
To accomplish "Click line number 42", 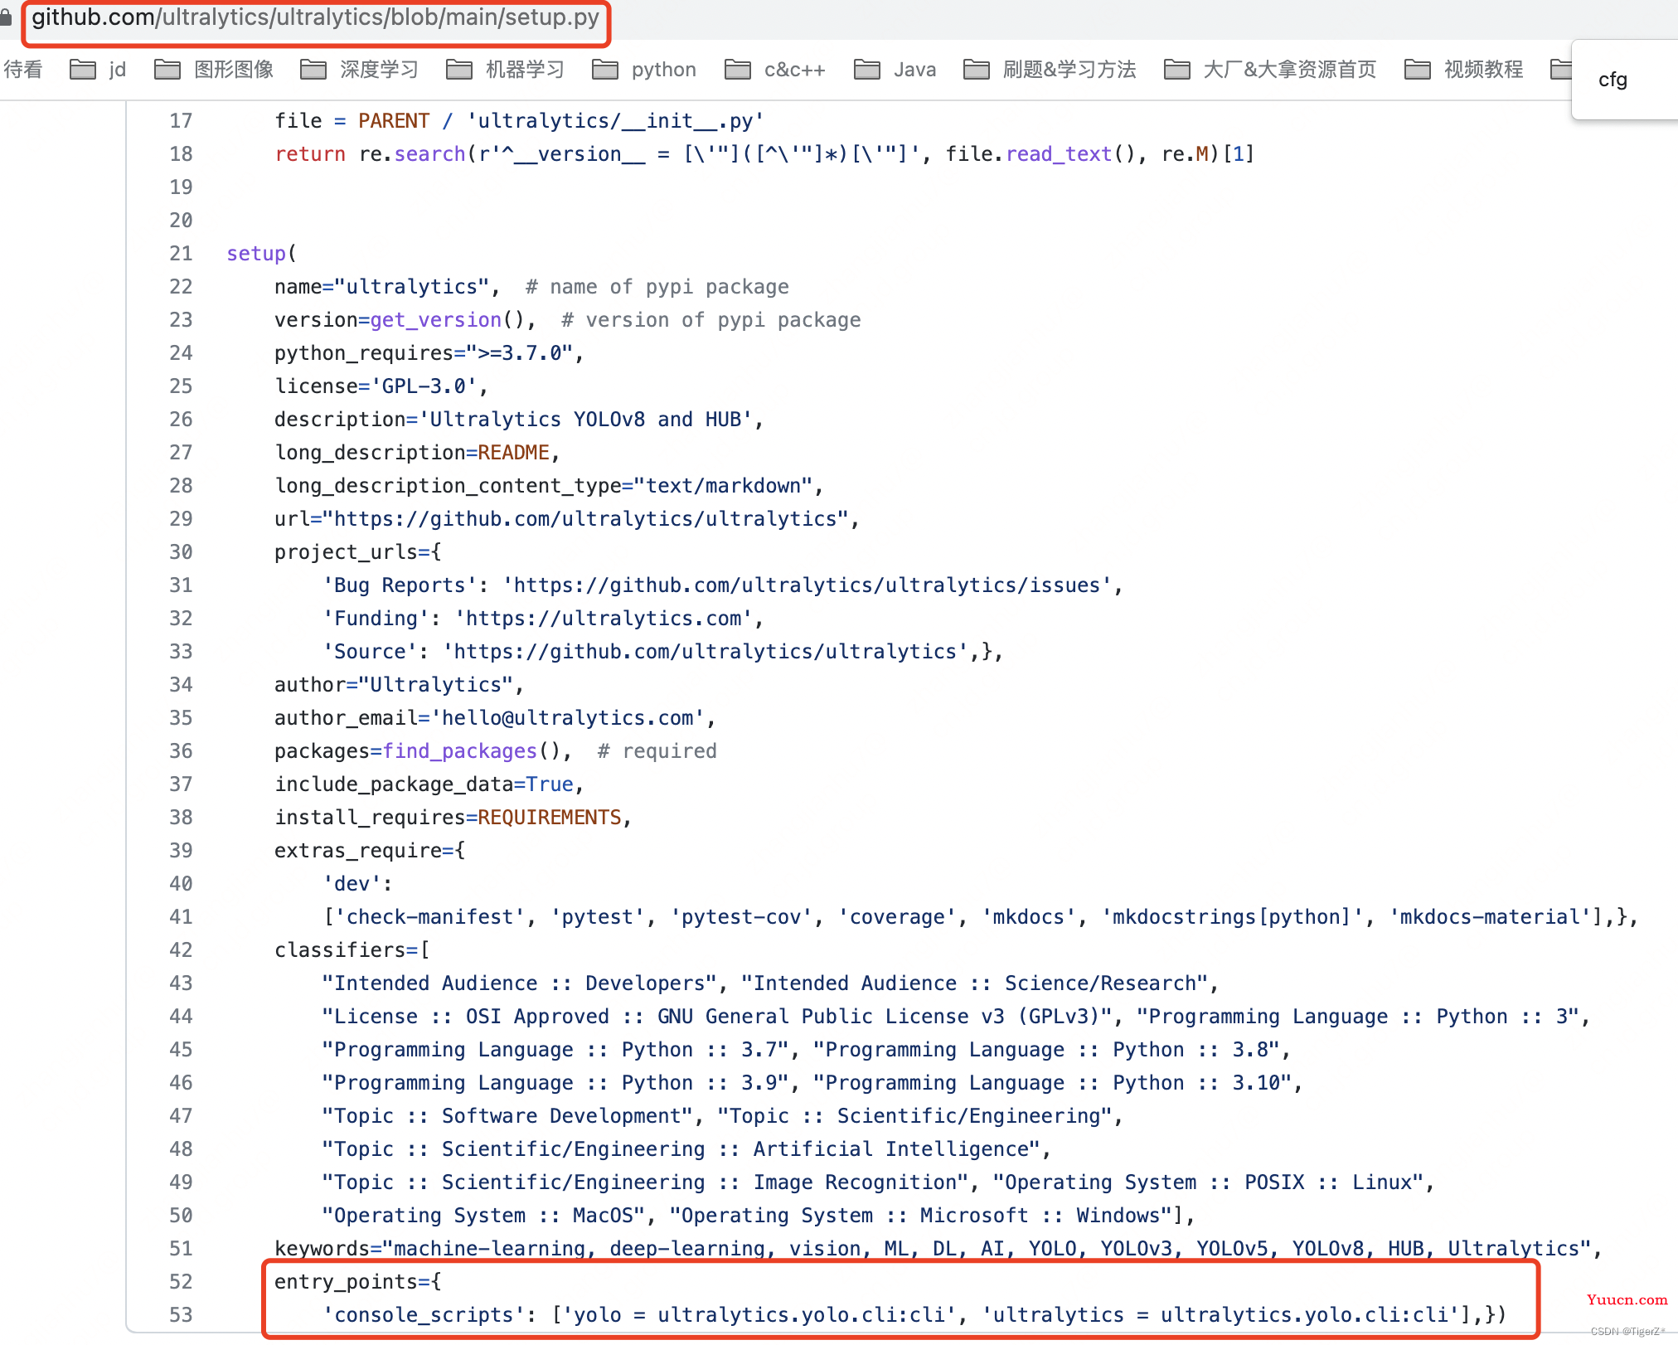I will click(x=181, y=950).
